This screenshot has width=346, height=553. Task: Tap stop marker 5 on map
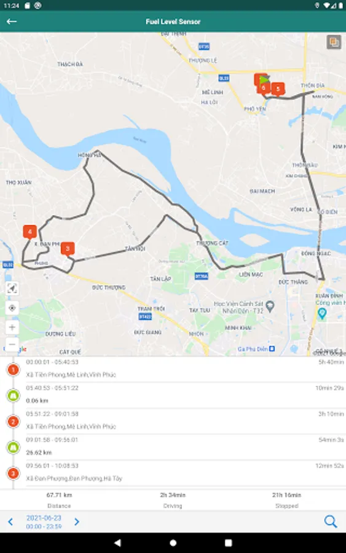278,89
